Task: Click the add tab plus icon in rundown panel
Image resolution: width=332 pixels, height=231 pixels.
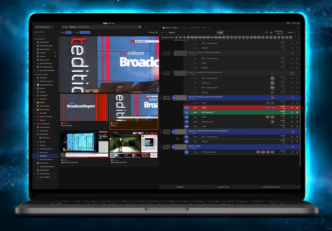Action: click(298, 28)
